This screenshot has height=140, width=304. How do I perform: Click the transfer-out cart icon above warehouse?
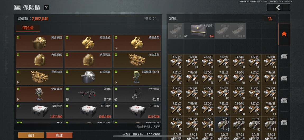[270, 18]
